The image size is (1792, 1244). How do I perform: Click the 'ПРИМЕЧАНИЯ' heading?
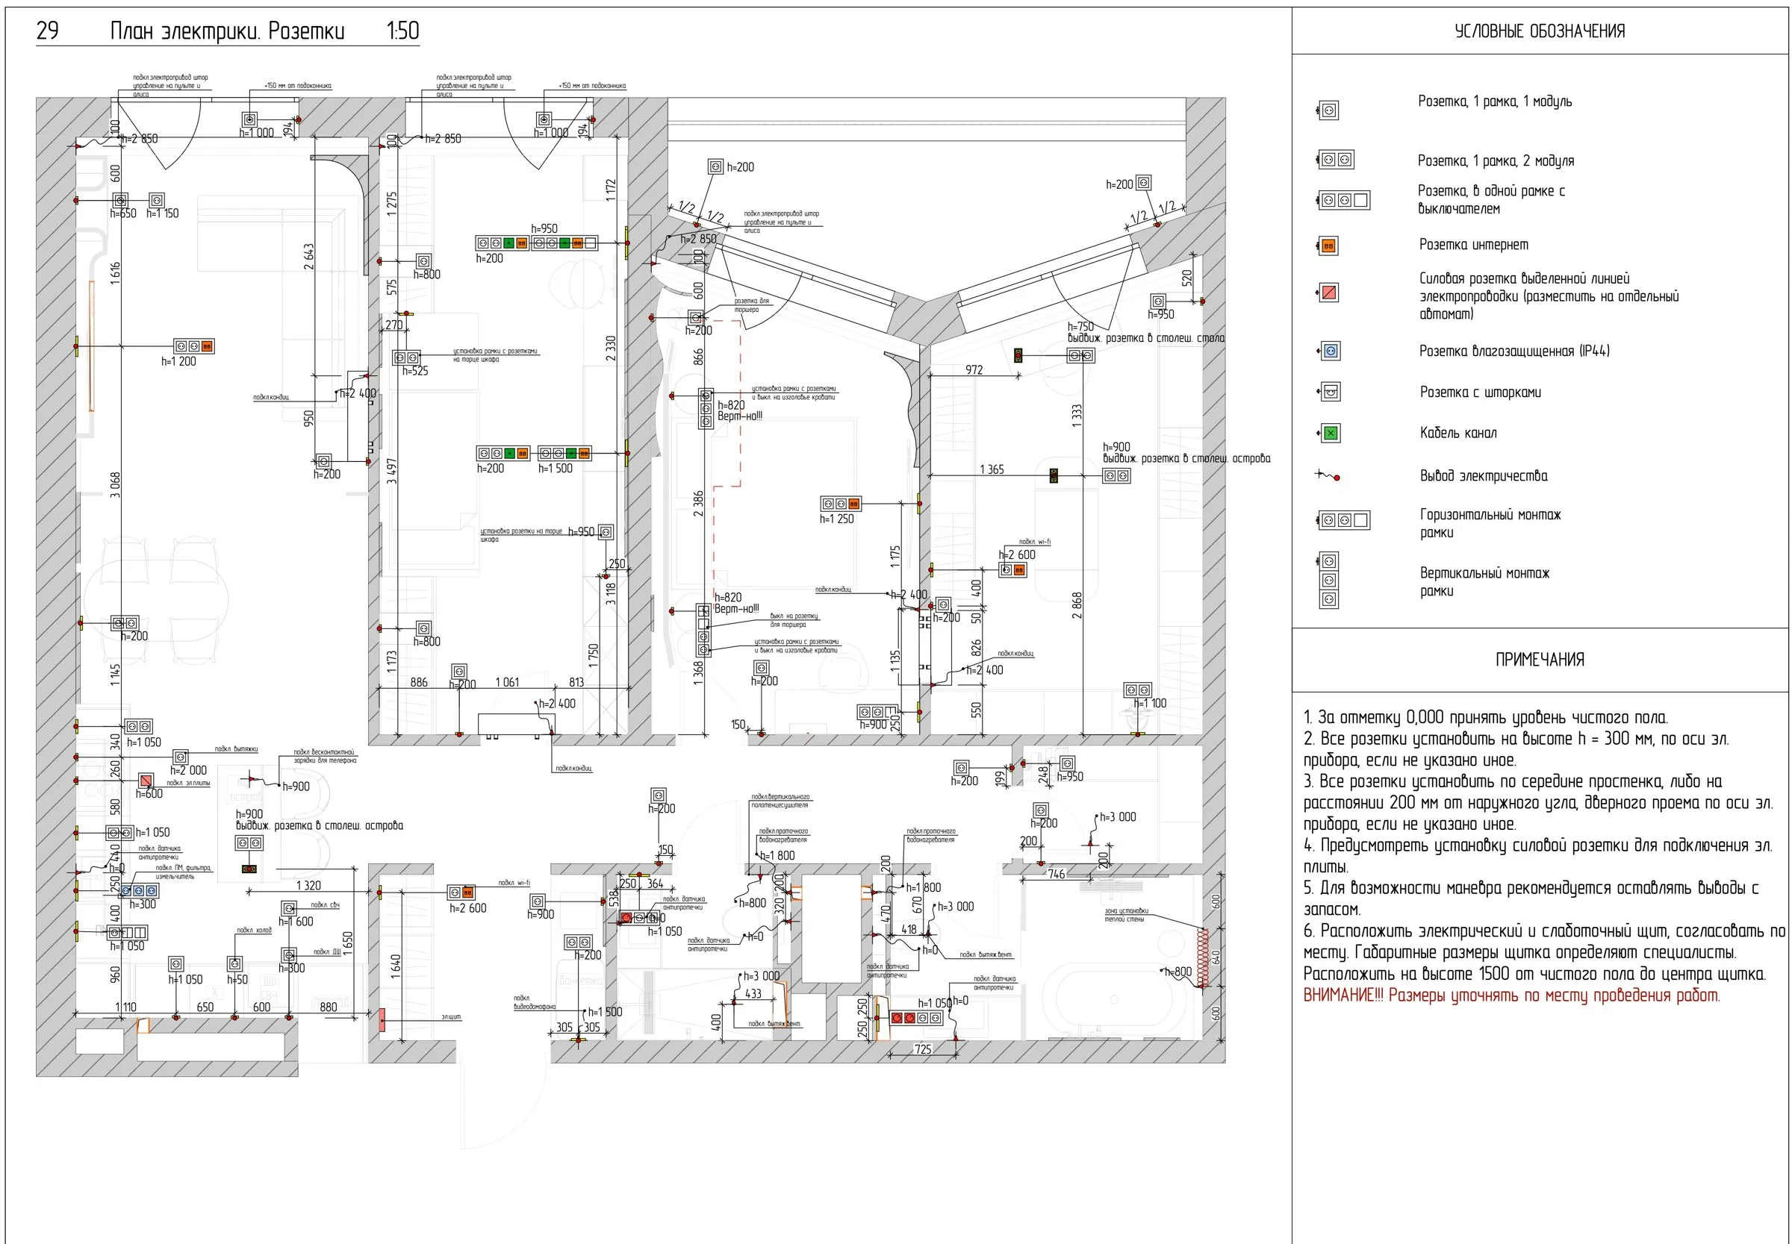(1540, 660)
